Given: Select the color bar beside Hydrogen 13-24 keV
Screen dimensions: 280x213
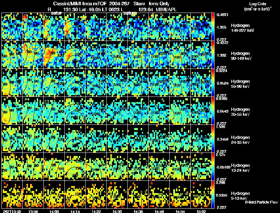Looking at the screenshot, I should click(213, 167).
